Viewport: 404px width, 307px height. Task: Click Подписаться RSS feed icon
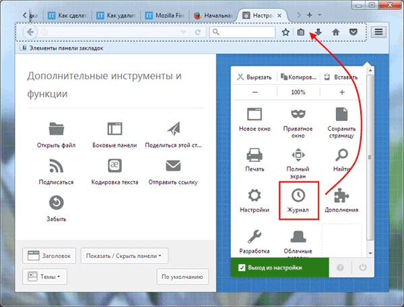pos(56,165)
